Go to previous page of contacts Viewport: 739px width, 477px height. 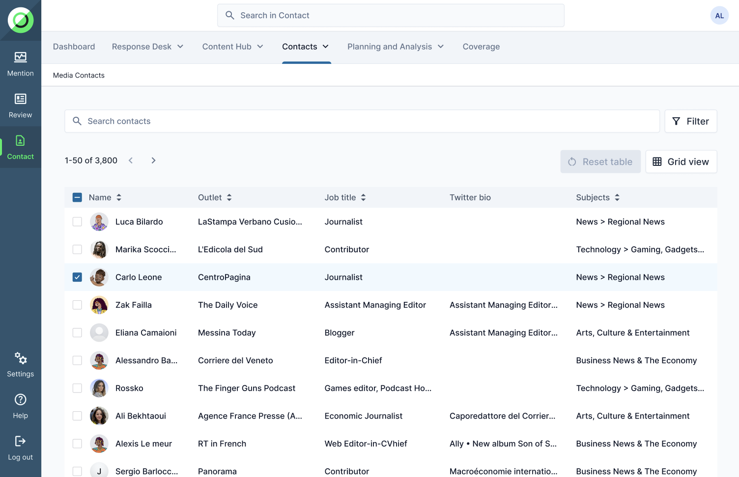[131, 160]
